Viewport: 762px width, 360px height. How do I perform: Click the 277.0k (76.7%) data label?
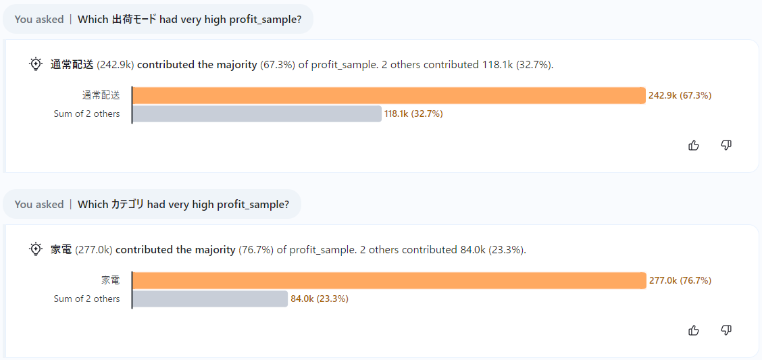[680, 280]
